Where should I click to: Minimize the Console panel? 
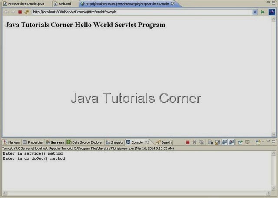click(268, 141)
